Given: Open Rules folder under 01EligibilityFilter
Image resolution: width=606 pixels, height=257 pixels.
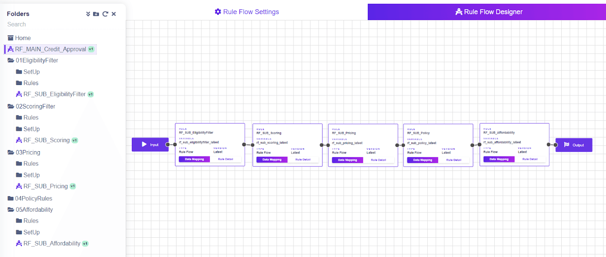Looking at the screenshot, I should click(x=27, y=83).
